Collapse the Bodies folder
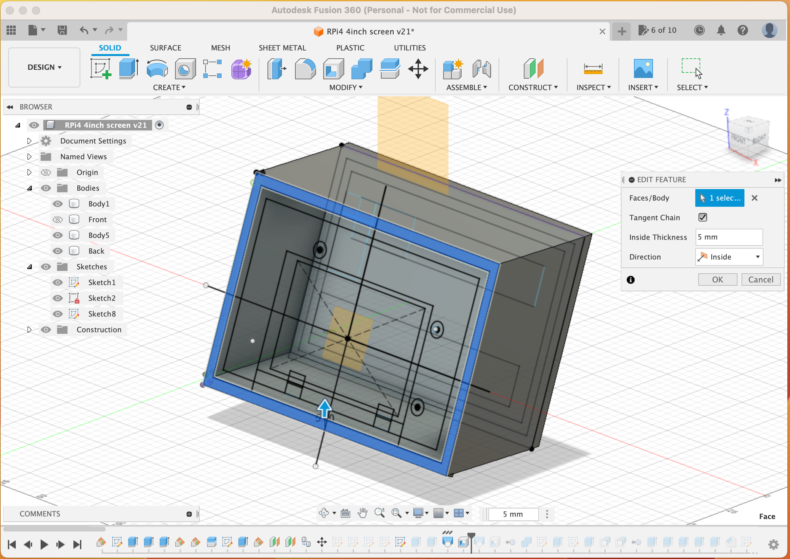The image size is (790, 559). (29, 188)
